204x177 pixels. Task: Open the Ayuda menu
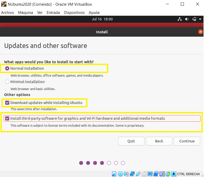point(94,13)
